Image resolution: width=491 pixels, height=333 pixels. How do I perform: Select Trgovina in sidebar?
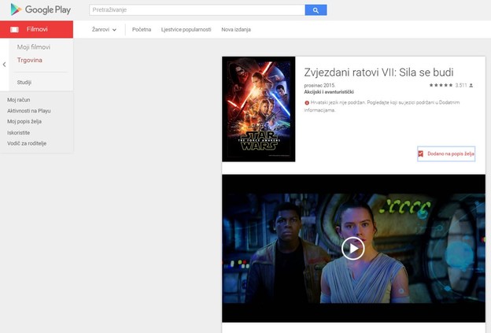[30, 60]
